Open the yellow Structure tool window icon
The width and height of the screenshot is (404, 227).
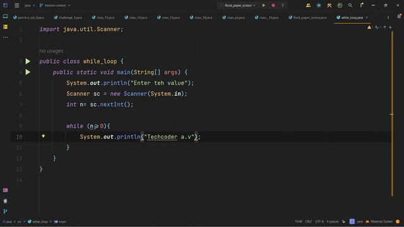coord(5,26)
